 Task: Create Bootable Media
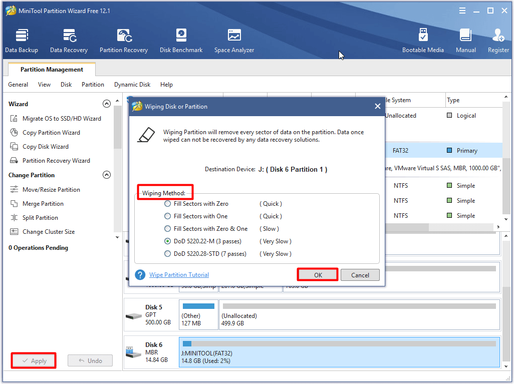(x=423, y=41)
